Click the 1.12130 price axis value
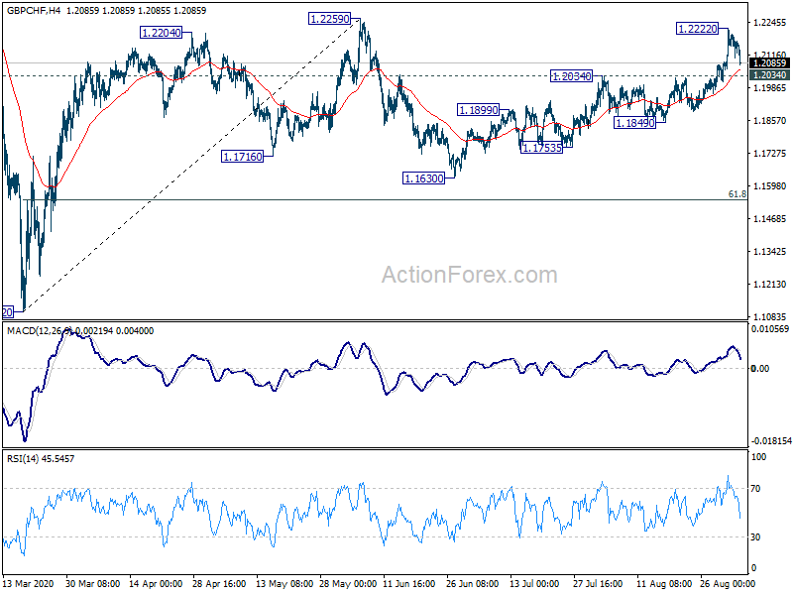This screenshot has height=595, width=793. (770, 285)
